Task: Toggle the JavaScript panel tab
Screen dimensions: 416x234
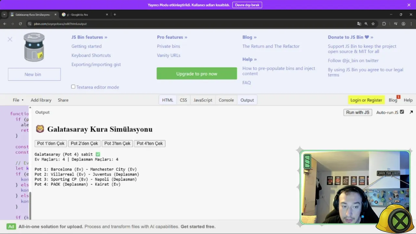Action: click(x=203, y=100)
